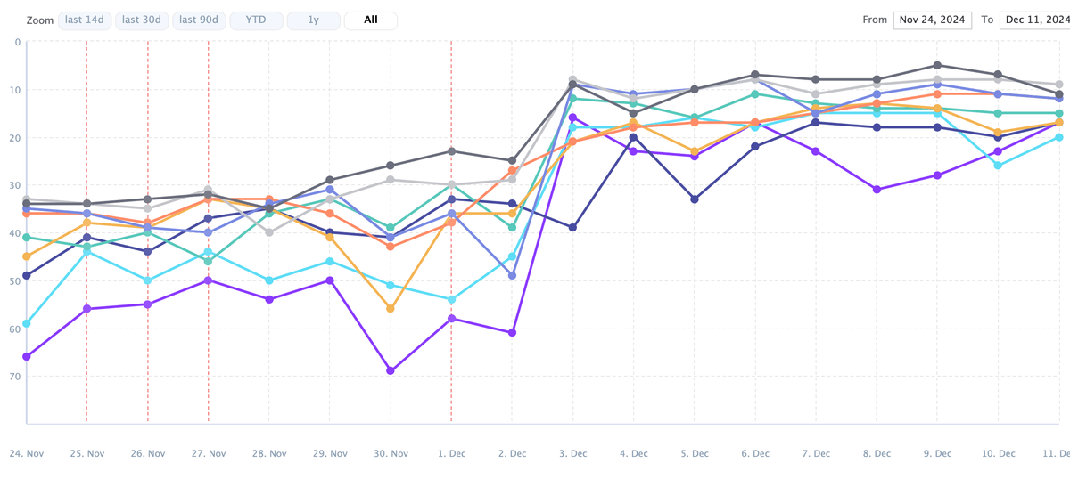Screen dimensions: 1070x479
Task: Click orange line point at 30 Nov dip
Action: 391,309
